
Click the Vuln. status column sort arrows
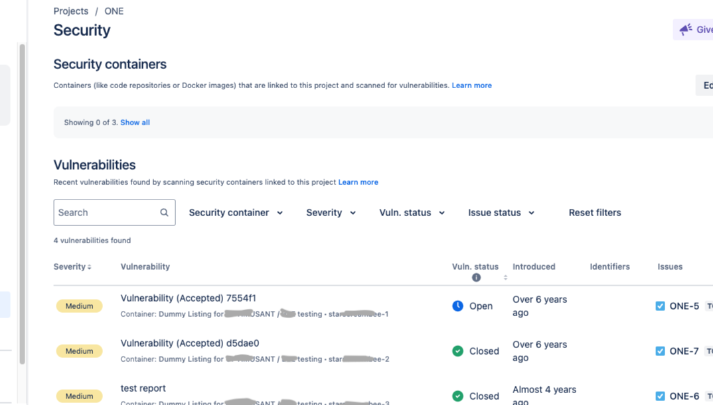pos(506,278)
